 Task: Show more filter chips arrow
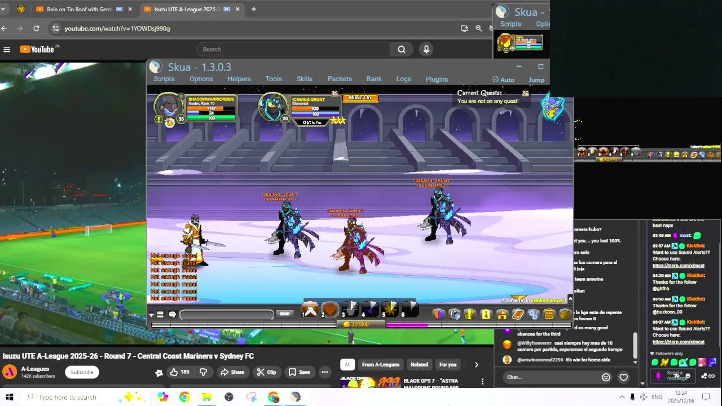[x=476, y=364]
